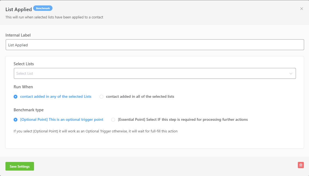Choose 'contact added in all of the selected lists'
Viewport: 309px width, 176px height.
101,96
